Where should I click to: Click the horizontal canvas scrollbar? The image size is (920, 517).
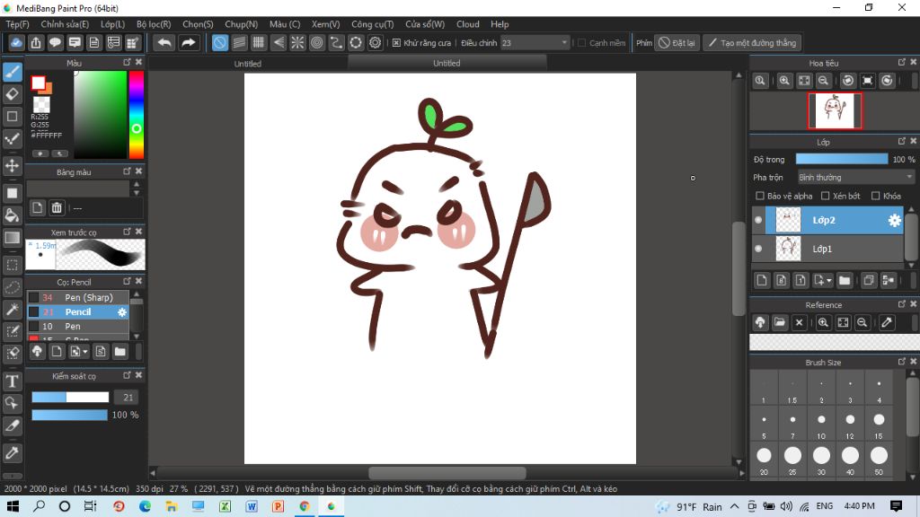[x=447, y=473]
